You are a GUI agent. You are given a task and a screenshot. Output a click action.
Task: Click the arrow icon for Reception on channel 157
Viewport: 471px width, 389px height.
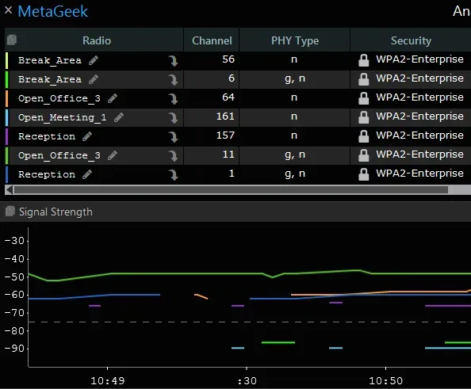click(x=173, y=137)
